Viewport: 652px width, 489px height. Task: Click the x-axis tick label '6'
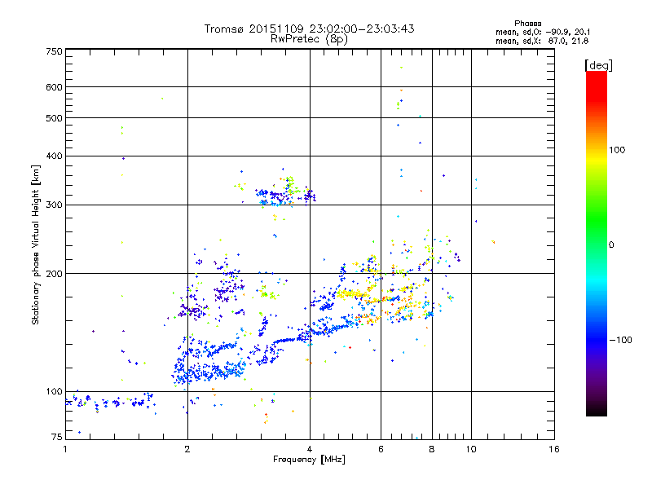point(381,449)
